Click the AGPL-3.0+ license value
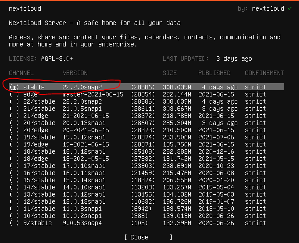299x243 pixels. tap(57, 59)
